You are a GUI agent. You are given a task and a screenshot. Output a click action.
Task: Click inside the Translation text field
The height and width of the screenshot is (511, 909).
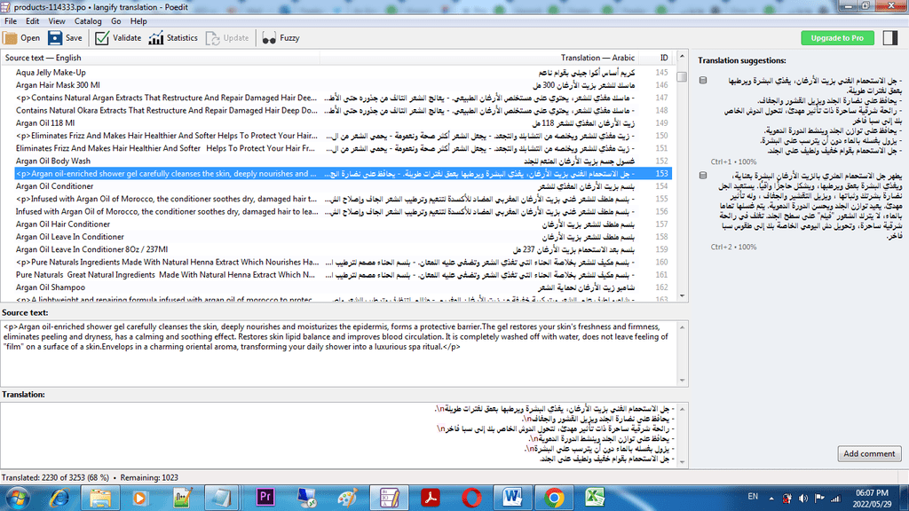338,435
